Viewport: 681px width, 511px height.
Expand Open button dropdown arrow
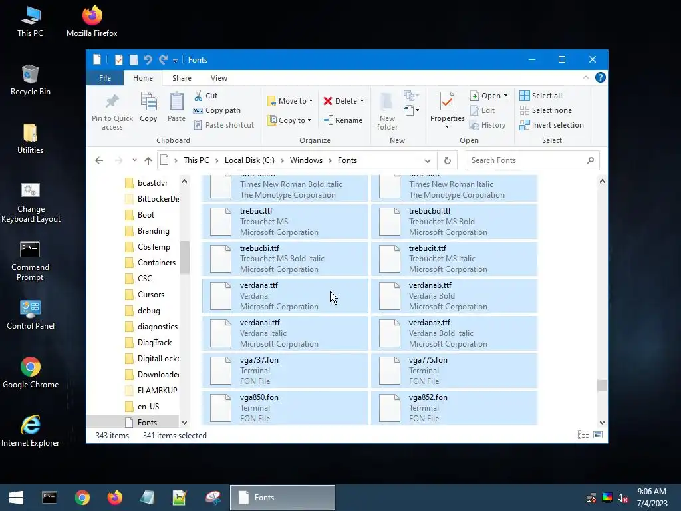(x=505, y=96)
